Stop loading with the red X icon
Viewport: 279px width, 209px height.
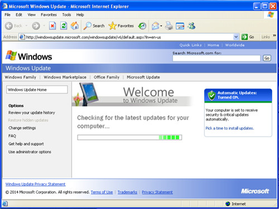coord(52,26)
